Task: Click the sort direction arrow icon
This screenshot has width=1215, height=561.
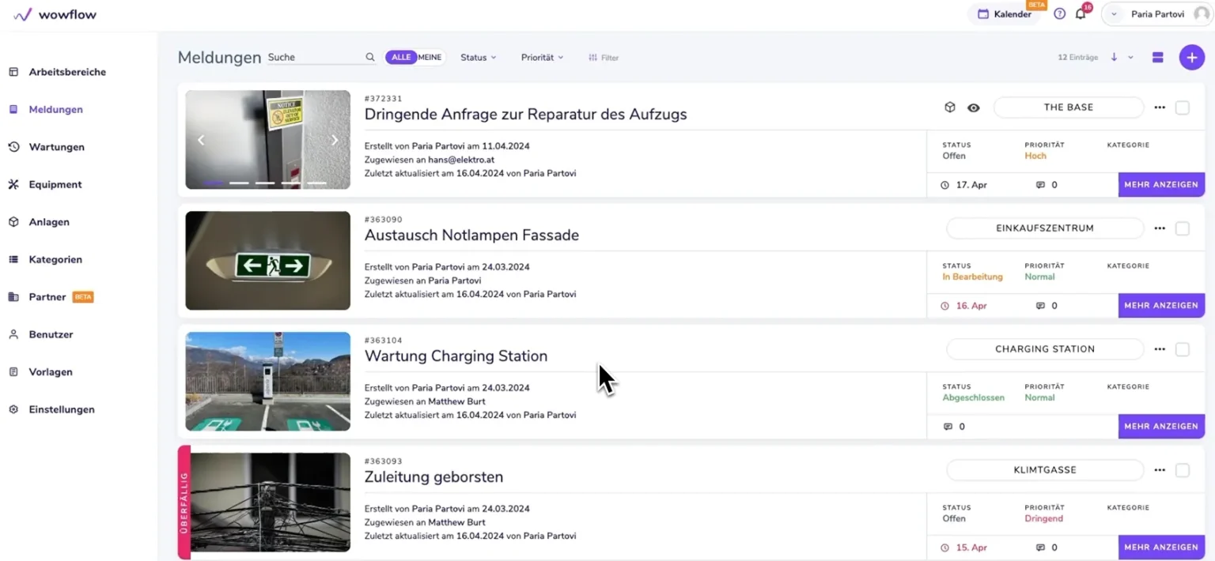Action: 1114,58
